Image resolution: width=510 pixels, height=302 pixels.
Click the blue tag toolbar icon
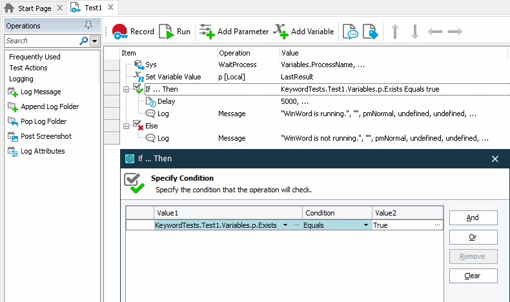point(369,32)
